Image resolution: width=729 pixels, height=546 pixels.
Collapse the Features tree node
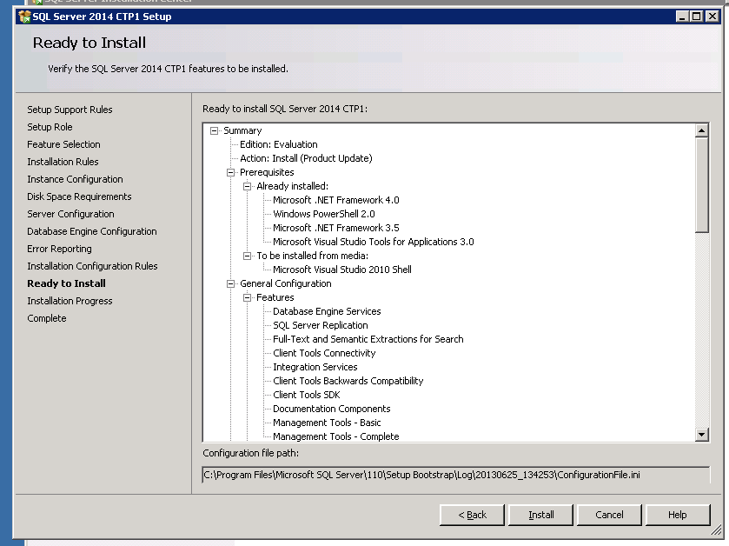pyautogui.click(x=248, y=297)
